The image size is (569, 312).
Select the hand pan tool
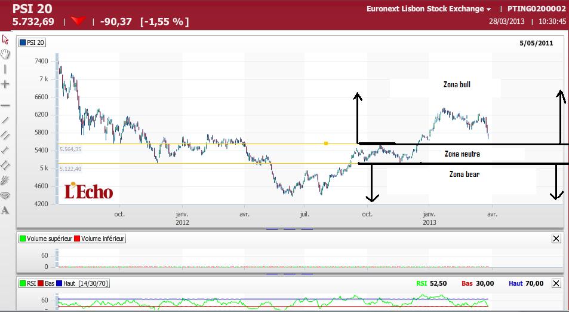pos(5,54)
